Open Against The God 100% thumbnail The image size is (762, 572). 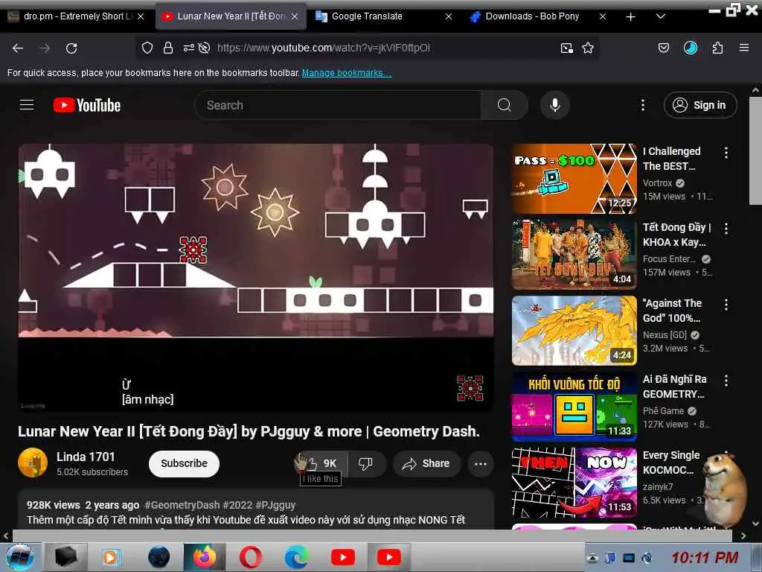pyautogui.click(x=574, y=330)
